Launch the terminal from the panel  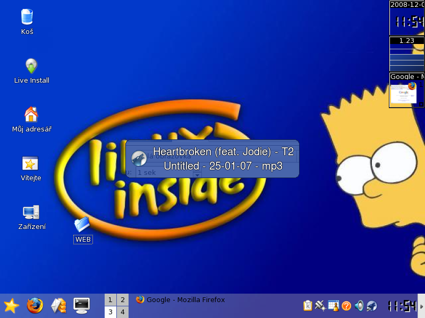point(82,306)
